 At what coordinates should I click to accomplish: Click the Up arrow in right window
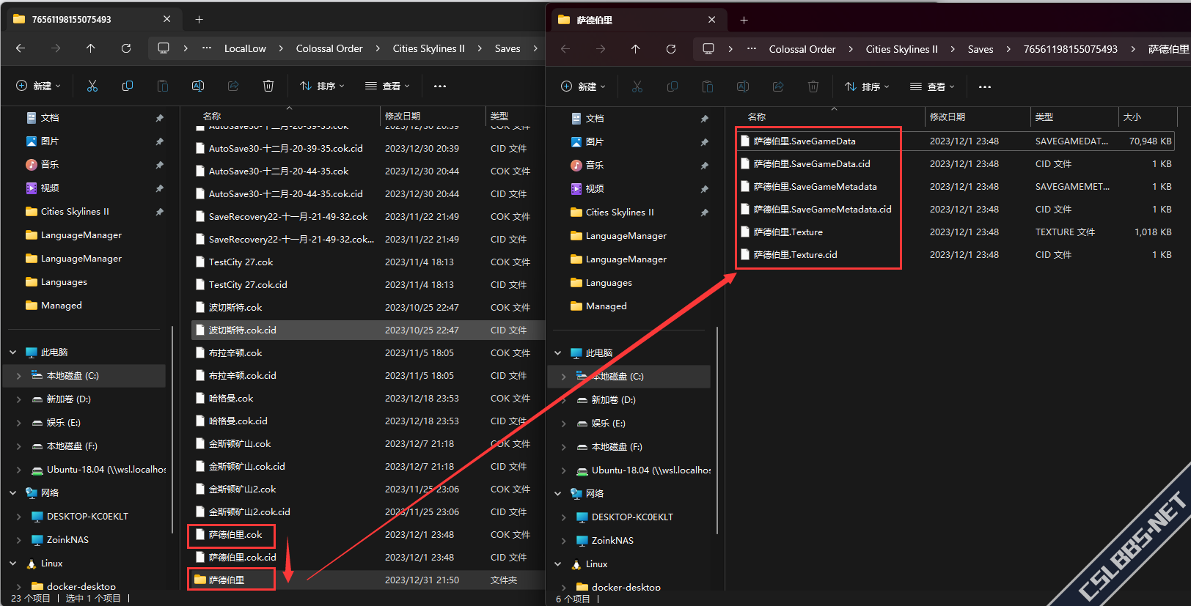[x=636, y=49]
